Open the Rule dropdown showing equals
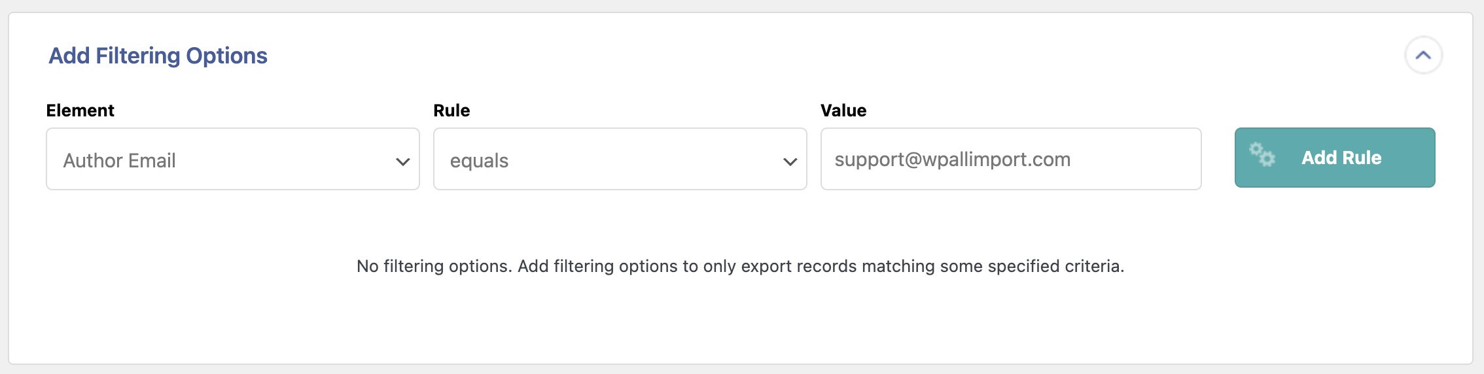The image size is (1484, 374). 620,159
